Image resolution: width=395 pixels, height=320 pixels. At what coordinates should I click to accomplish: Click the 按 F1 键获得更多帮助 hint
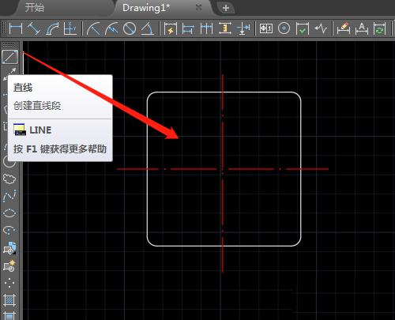[60, 149]
